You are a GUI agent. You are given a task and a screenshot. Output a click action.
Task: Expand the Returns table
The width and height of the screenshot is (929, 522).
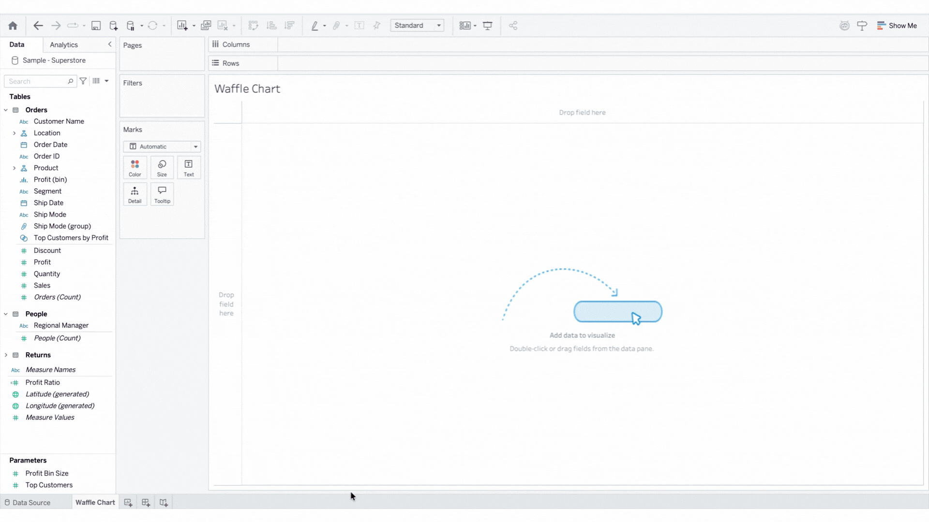[6, 355]
